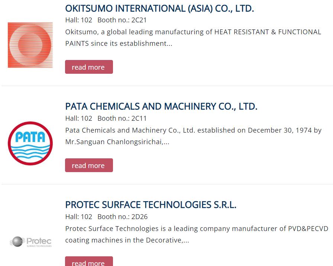Select the Booth no. 2C11 text

tap(122, 118)
